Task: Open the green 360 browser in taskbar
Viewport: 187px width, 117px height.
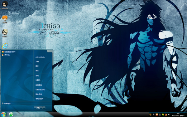Action: pos(11,115)
